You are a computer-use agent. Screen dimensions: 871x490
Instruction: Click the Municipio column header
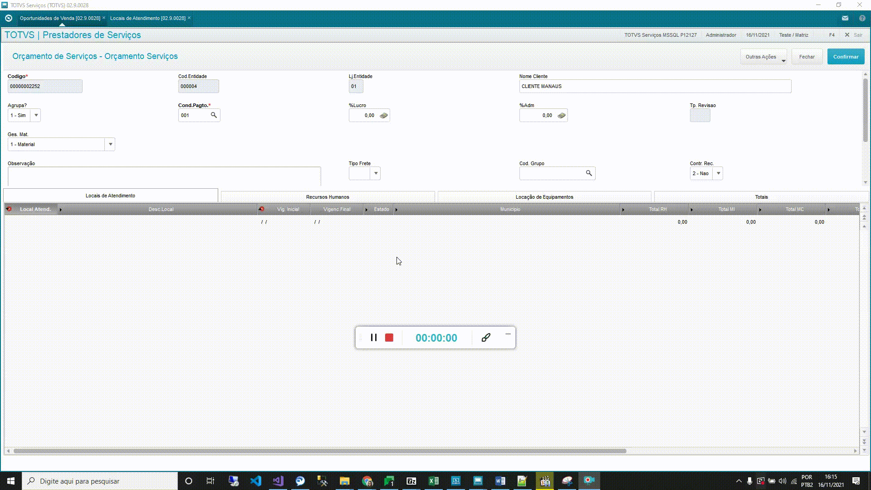click(510, 209)
